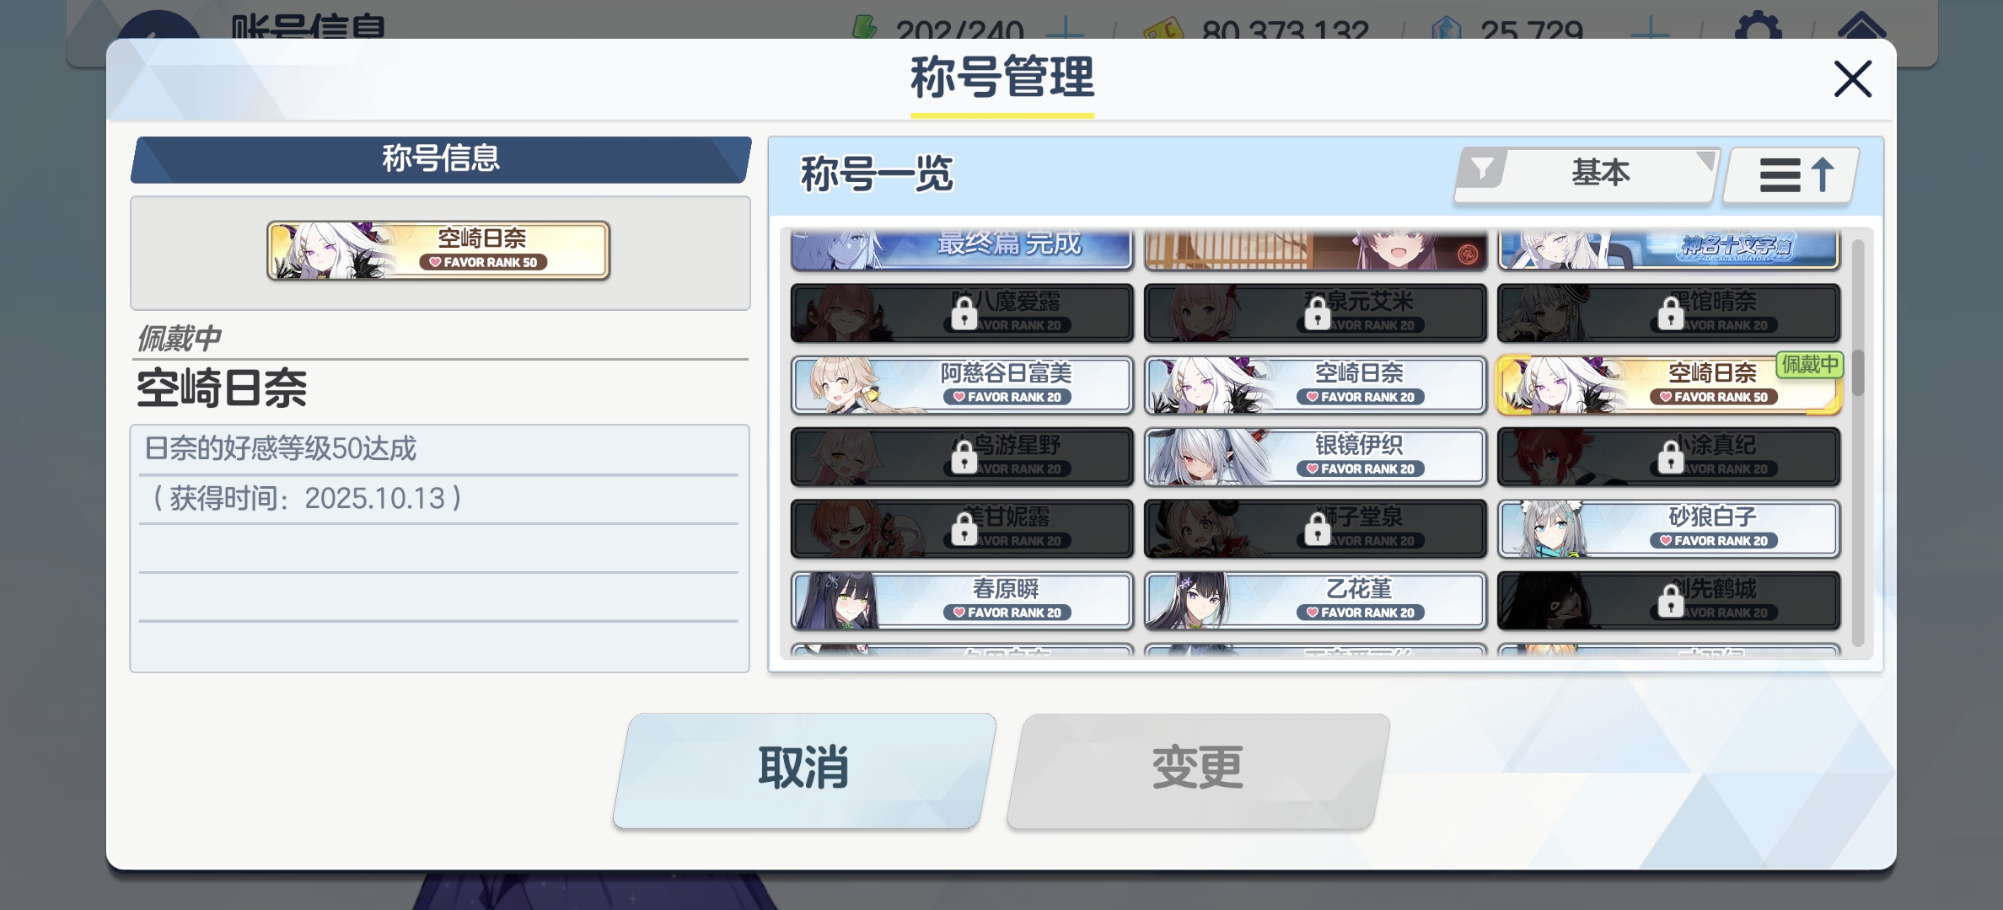Select the equipped 空崎日奈 Favor Rank 50 title
Screen dimensions: 2003x910
[1668, 385]
